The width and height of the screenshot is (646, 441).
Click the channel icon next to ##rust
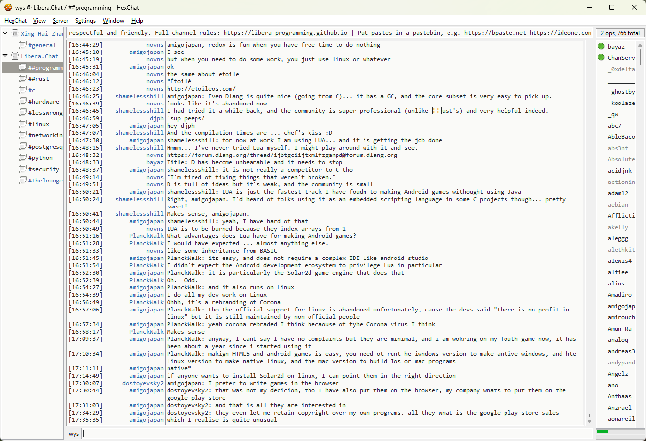click(x=23, y=79)
